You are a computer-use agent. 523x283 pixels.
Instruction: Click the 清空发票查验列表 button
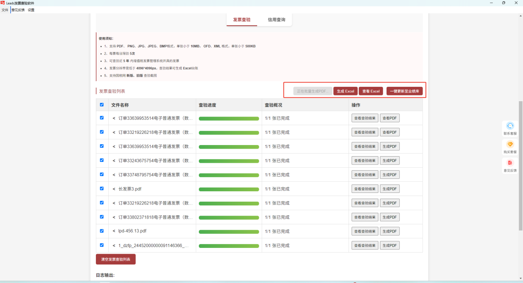pyautogui.click(x=116, y=259)
